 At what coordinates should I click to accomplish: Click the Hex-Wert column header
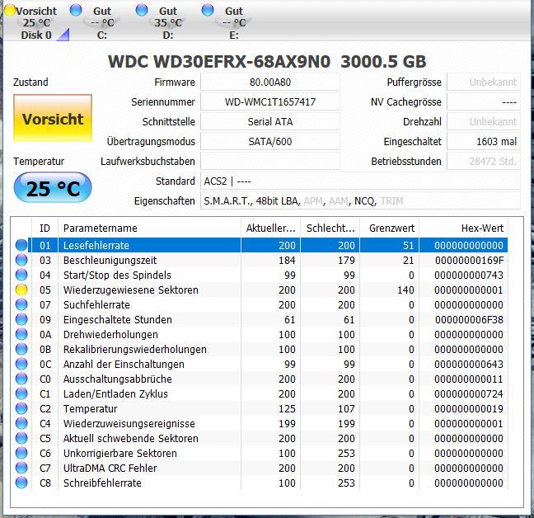coord(463,228)
